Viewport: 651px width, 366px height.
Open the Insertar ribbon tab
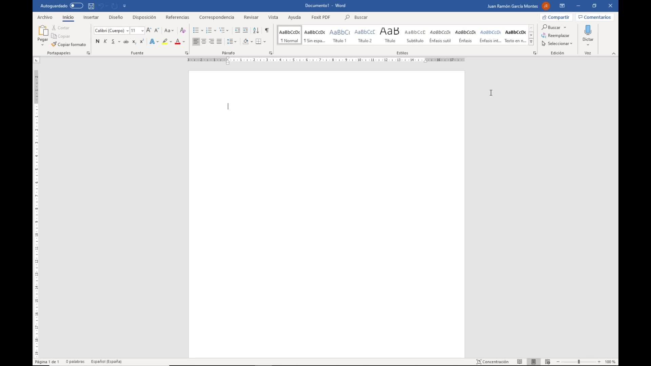(x=91, y=17)
